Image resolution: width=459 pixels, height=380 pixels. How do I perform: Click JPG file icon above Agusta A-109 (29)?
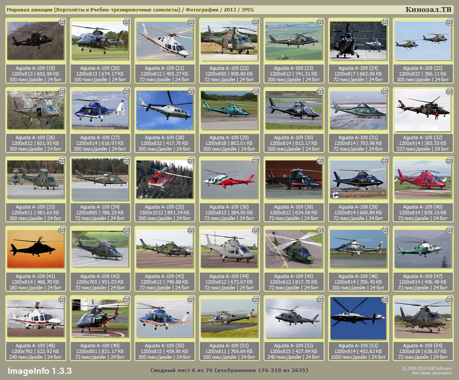(256, 91)
